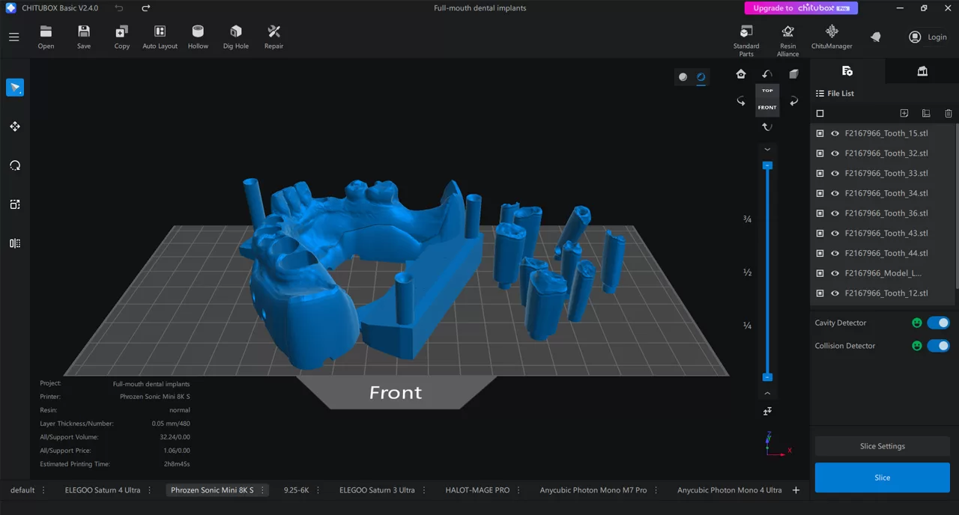Select the Rotate tool in left sidebar

(15, 165)
